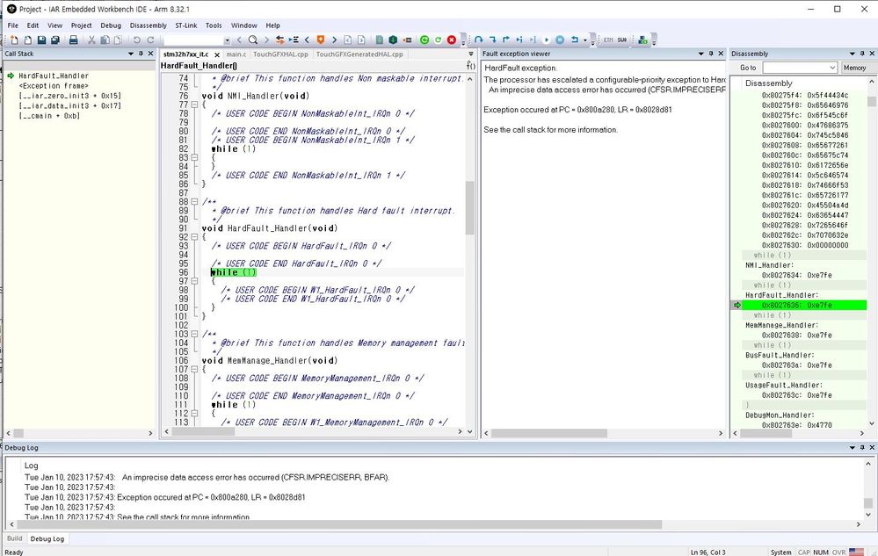Image resolution: width=878 pixels, height=556 pixels.
Task: Open the File menu
Action: [x=13, y=25]
